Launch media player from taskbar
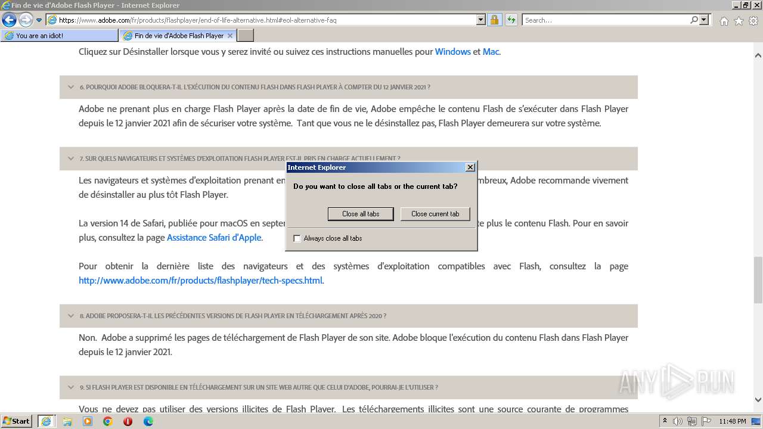763x429 pixels. (88, 421)
